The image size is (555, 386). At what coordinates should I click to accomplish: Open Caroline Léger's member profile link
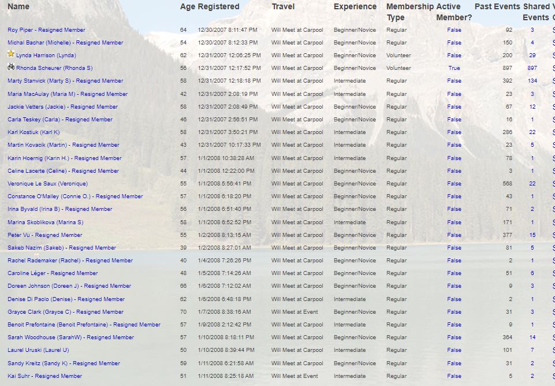click(53, 273)
